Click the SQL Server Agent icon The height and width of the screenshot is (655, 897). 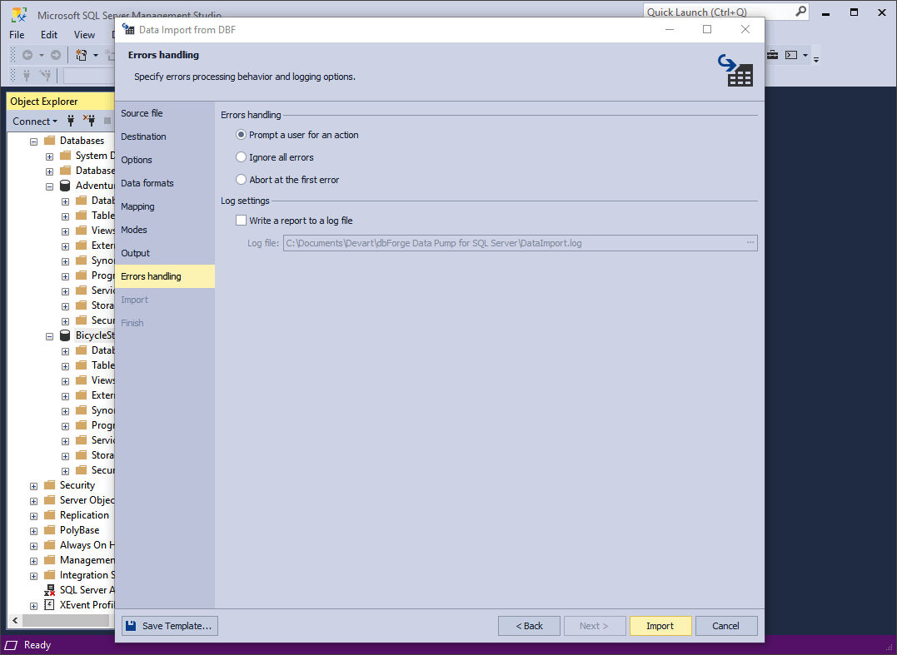(49, 590)
